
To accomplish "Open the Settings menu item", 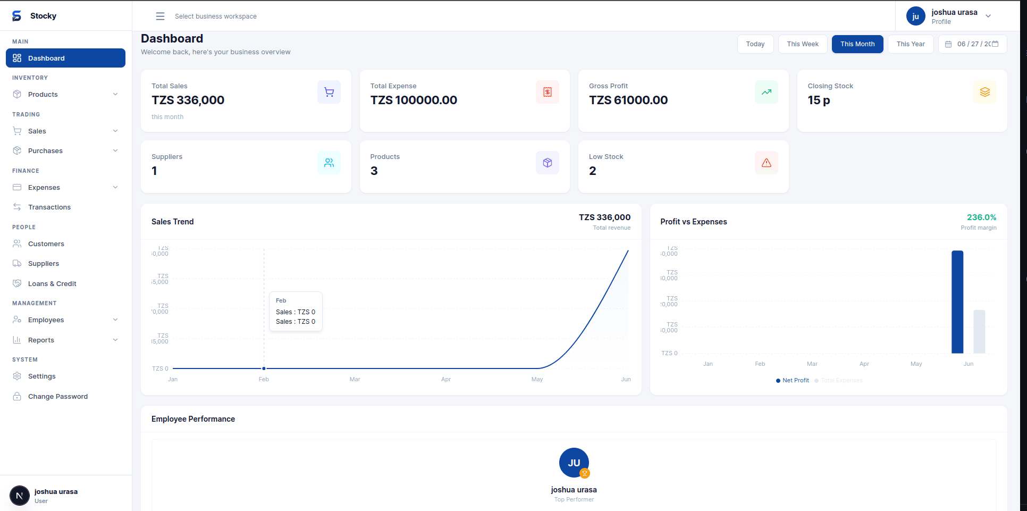I will coord(65,376).
